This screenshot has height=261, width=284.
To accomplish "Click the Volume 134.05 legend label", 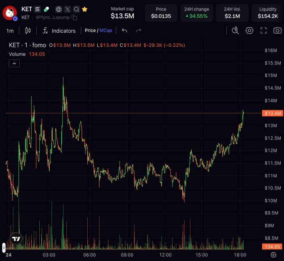I will tap(27, 54).
